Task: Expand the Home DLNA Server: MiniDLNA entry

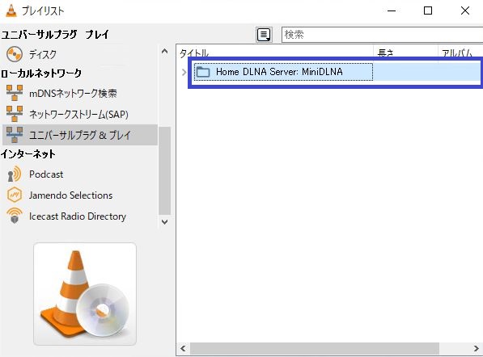Action: [x=184, y=72]
